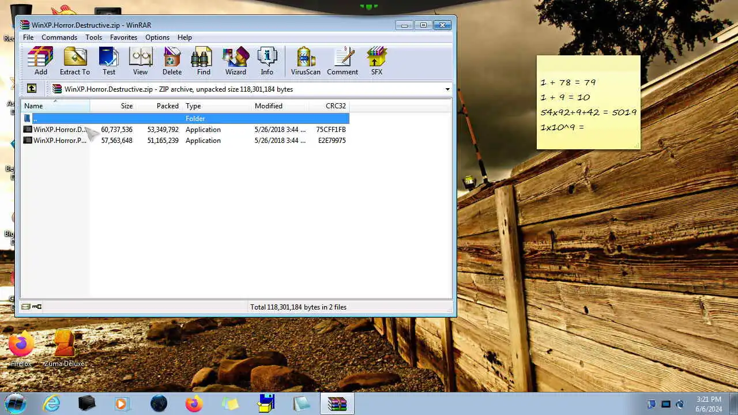Open the Windows Start menu
Screen dimensions: 738x415
point(16,403)
